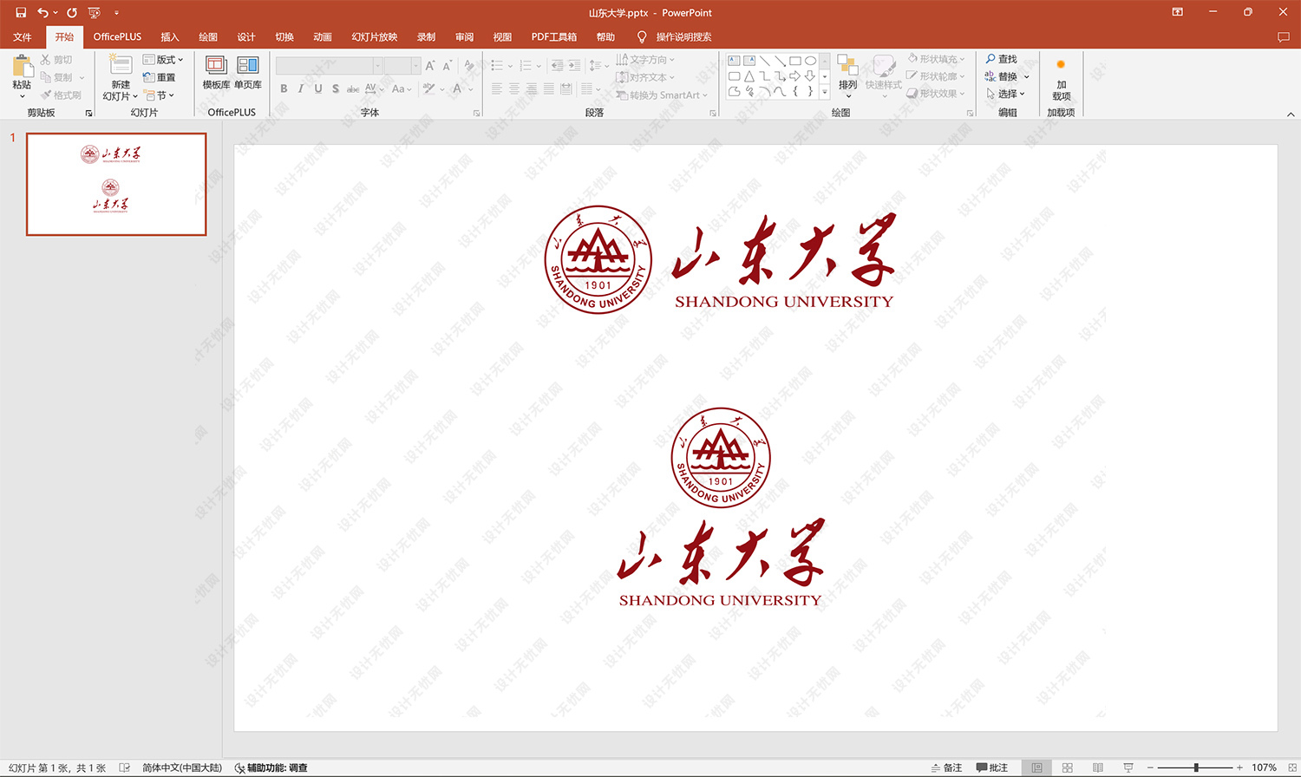Select the oval shape in gallery
Screen dimensions: 1301x777
(810, 61)
